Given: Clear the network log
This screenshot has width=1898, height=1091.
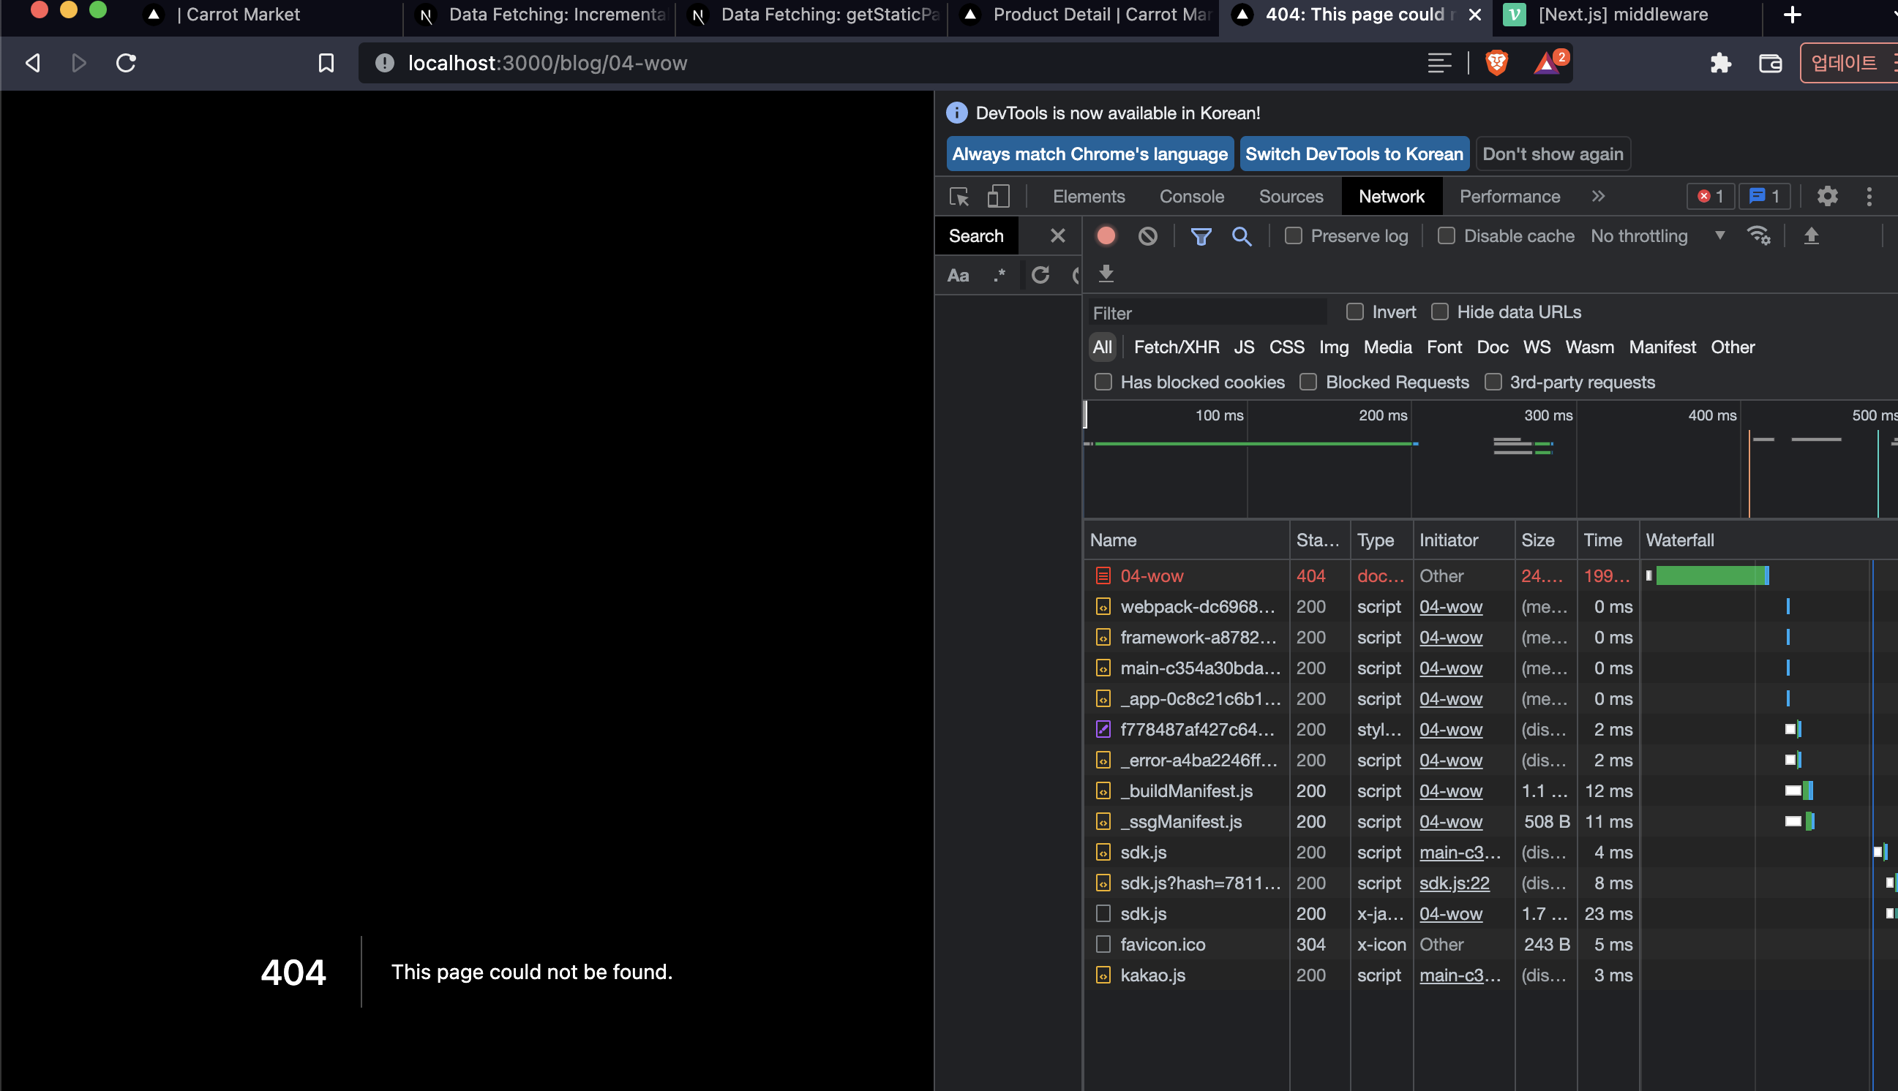Looking at the screenshot, I should pyautogui.click(x=1147, y=236).
